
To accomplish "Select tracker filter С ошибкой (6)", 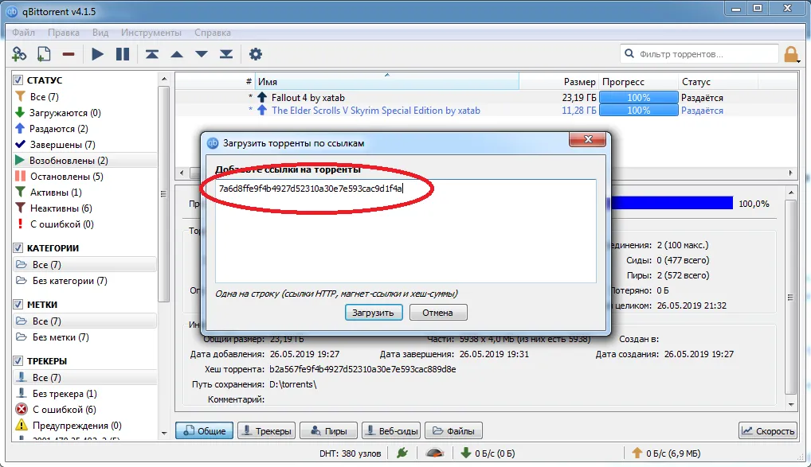I will click(65, 410).
